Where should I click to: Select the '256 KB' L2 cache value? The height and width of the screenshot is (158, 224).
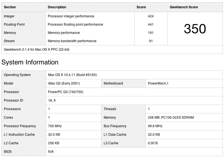pyautogui.click(x=54, y=143)
